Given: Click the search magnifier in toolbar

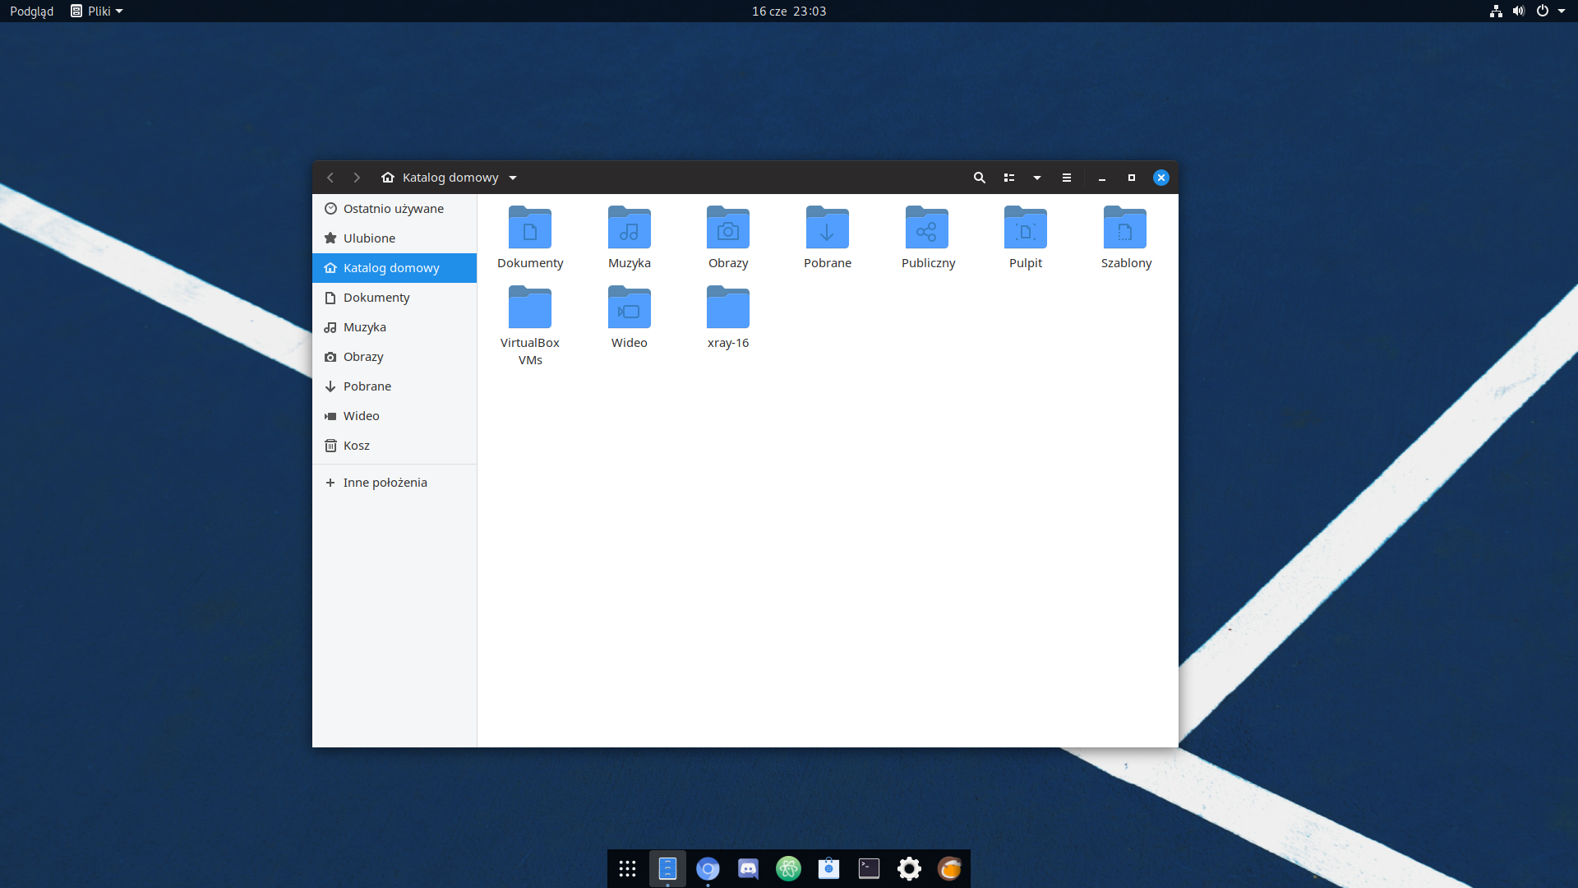Looking at the screenshot, I should tap(979, 178).
